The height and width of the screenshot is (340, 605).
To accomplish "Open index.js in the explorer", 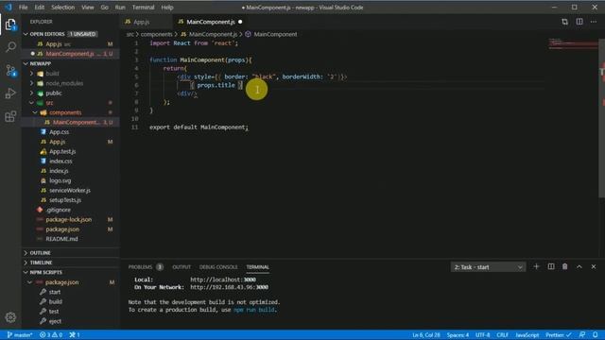I will point(59,171).
